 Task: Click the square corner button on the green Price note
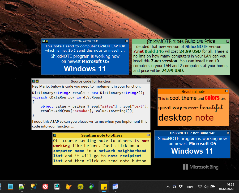(x=228, y=41)
